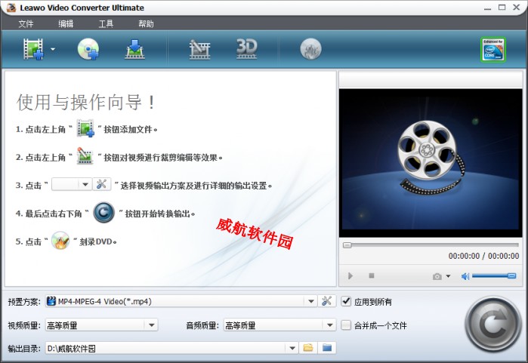
Task: Open the 编辑 menu
Action: click(66, 23)
